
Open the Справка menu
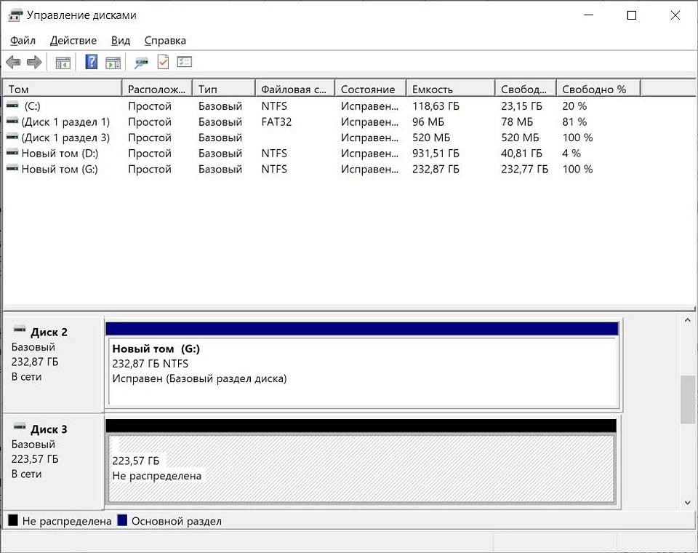click(x=165, y=41)
